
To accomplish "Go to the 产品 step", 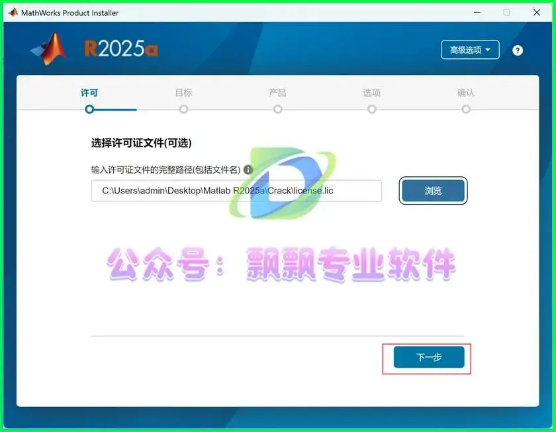I will pos(277,93).
